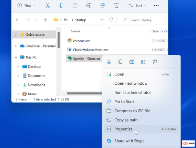Click the Copy as path icon
The image size is (196, 148).
(109, 120)
